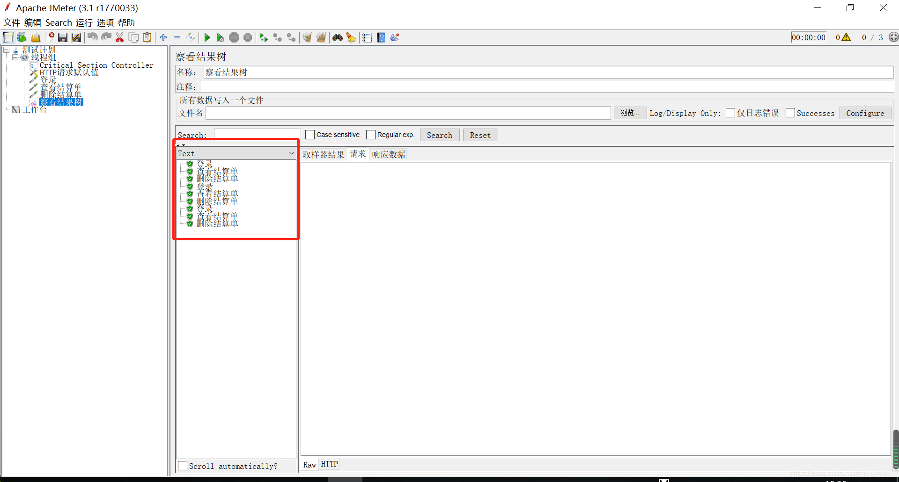This screenshot has width=899, height=482.
Task: Click the 文件名 input field
Action: (407, 113)
